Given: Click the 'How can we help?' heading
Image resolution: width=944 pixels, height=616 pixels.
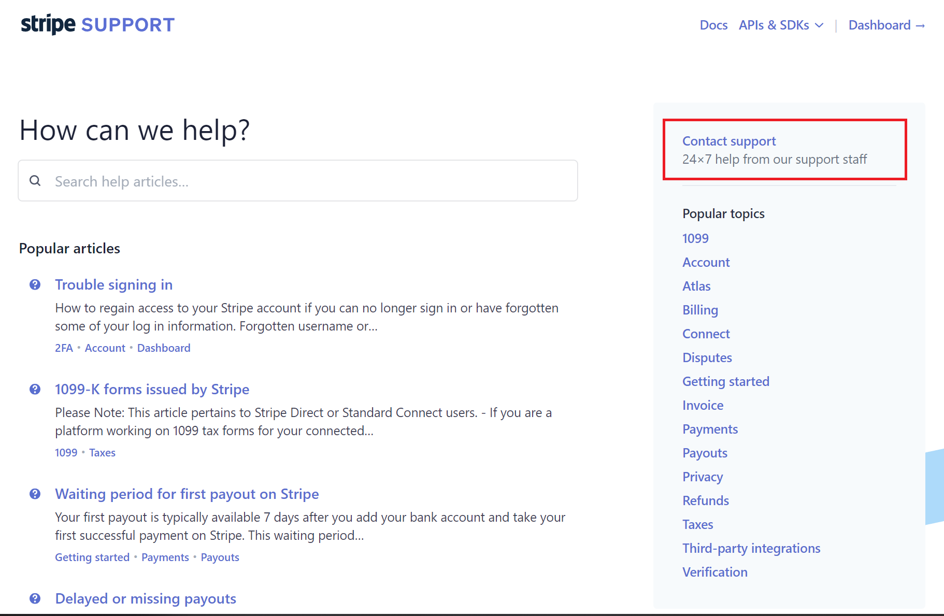Looking at the screenshot, I should point(135,130).
